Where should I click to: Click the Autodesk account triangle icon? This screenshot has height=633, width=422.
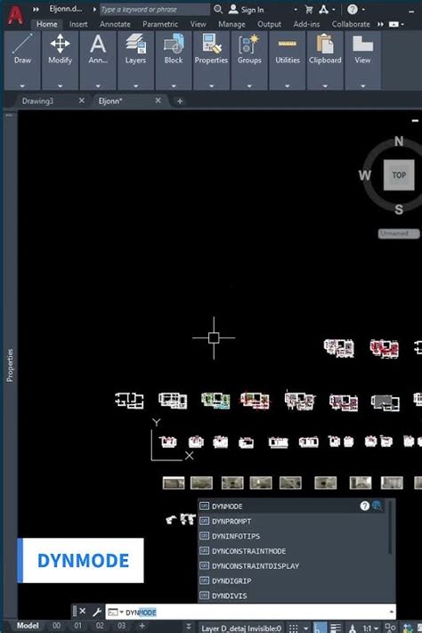tap(323, 9)
